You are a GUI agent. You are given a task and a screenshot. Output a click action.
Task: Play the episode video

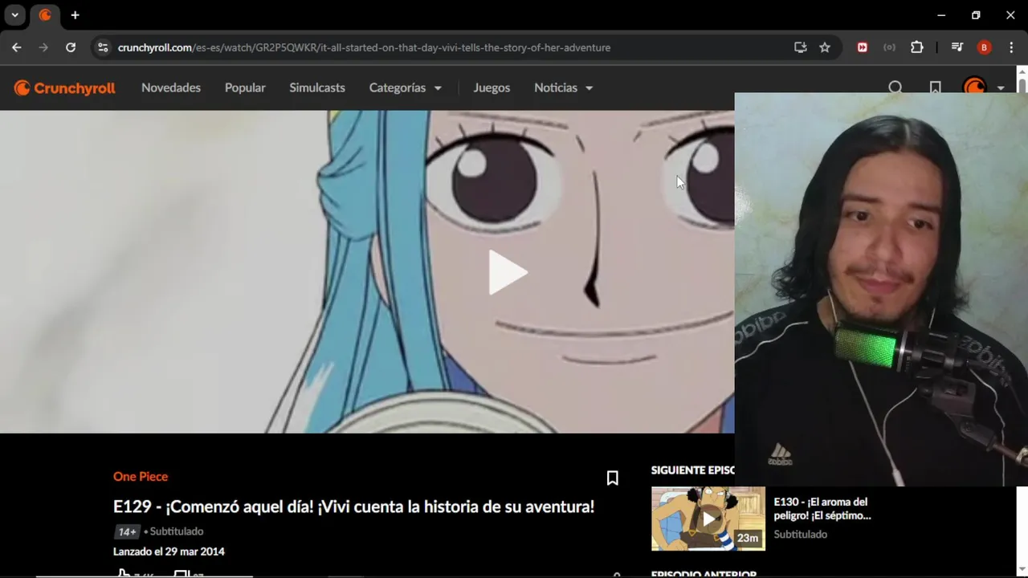click(x=508, y=272)
